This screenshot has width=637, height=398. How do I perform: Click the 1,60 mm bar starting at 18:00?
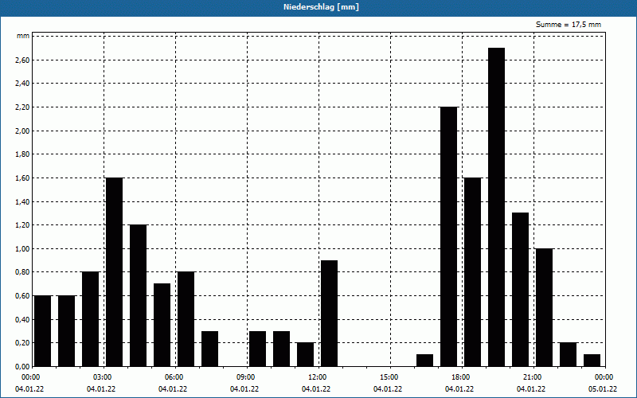[472, 272]
